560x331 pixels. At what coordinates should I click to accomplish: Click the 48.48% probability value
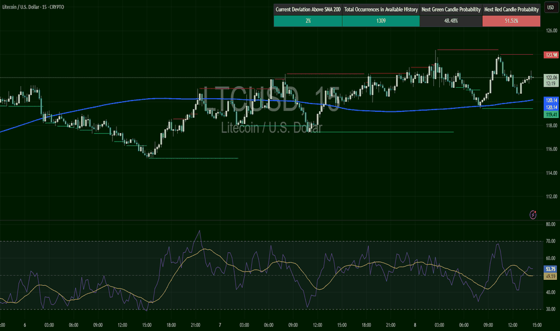[x=451, y=20]
